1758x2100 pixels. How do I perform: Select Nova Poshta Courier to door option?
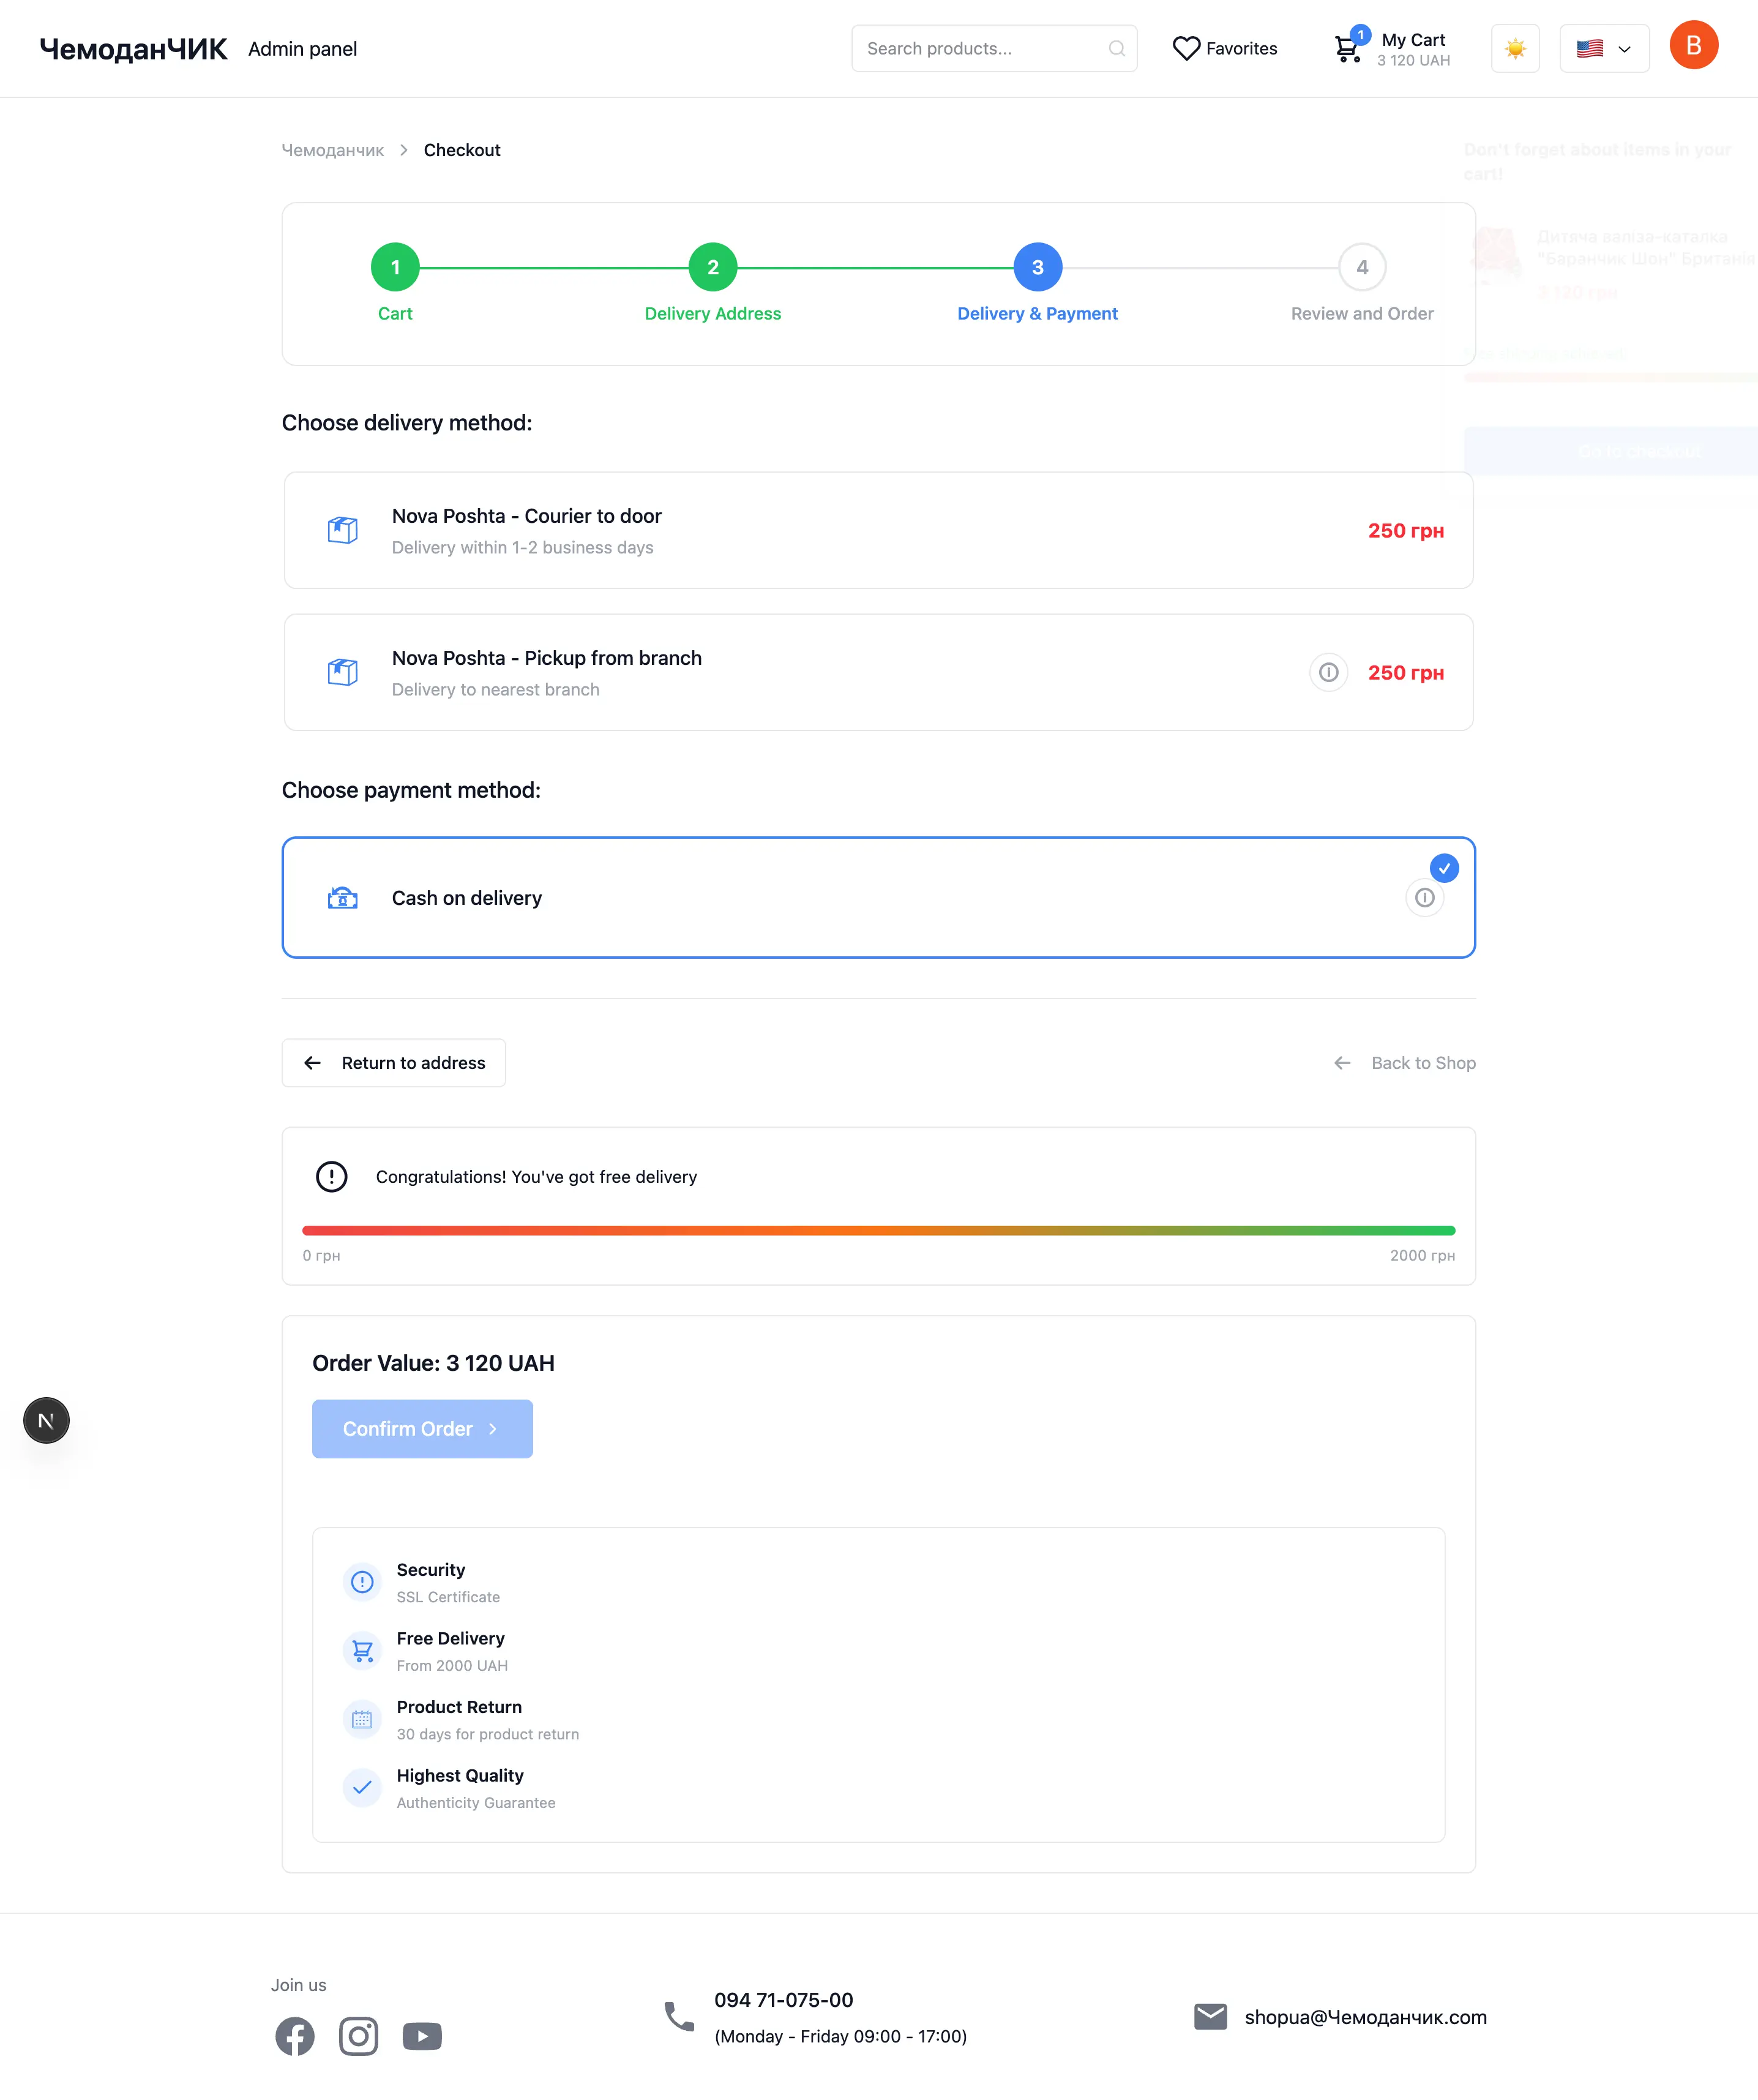click(x=878, y=530)
